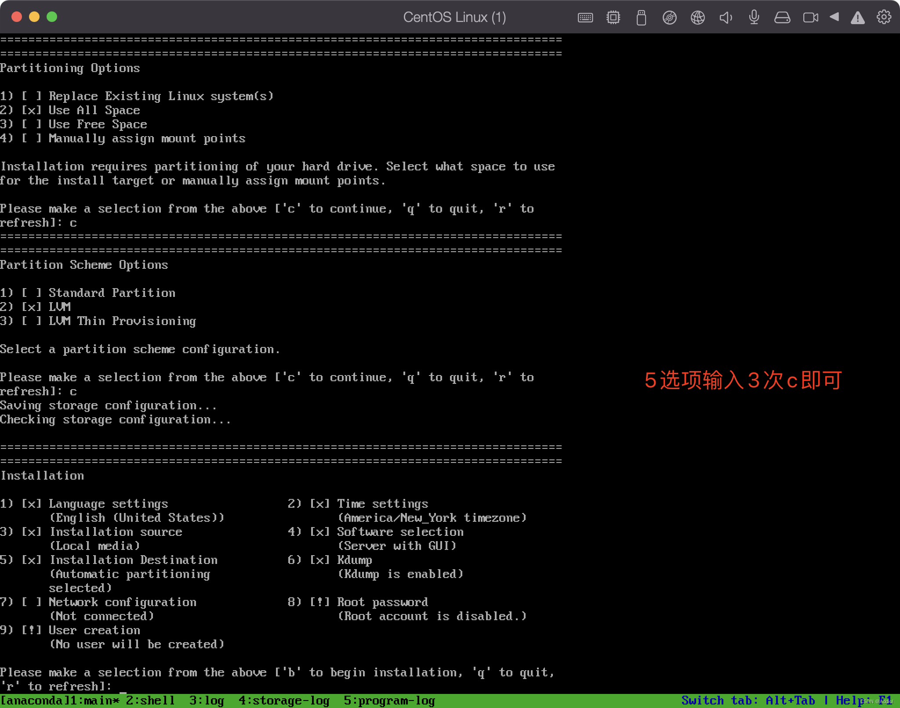Click the microphone icon
900x708 pixels.
point(754,18)
